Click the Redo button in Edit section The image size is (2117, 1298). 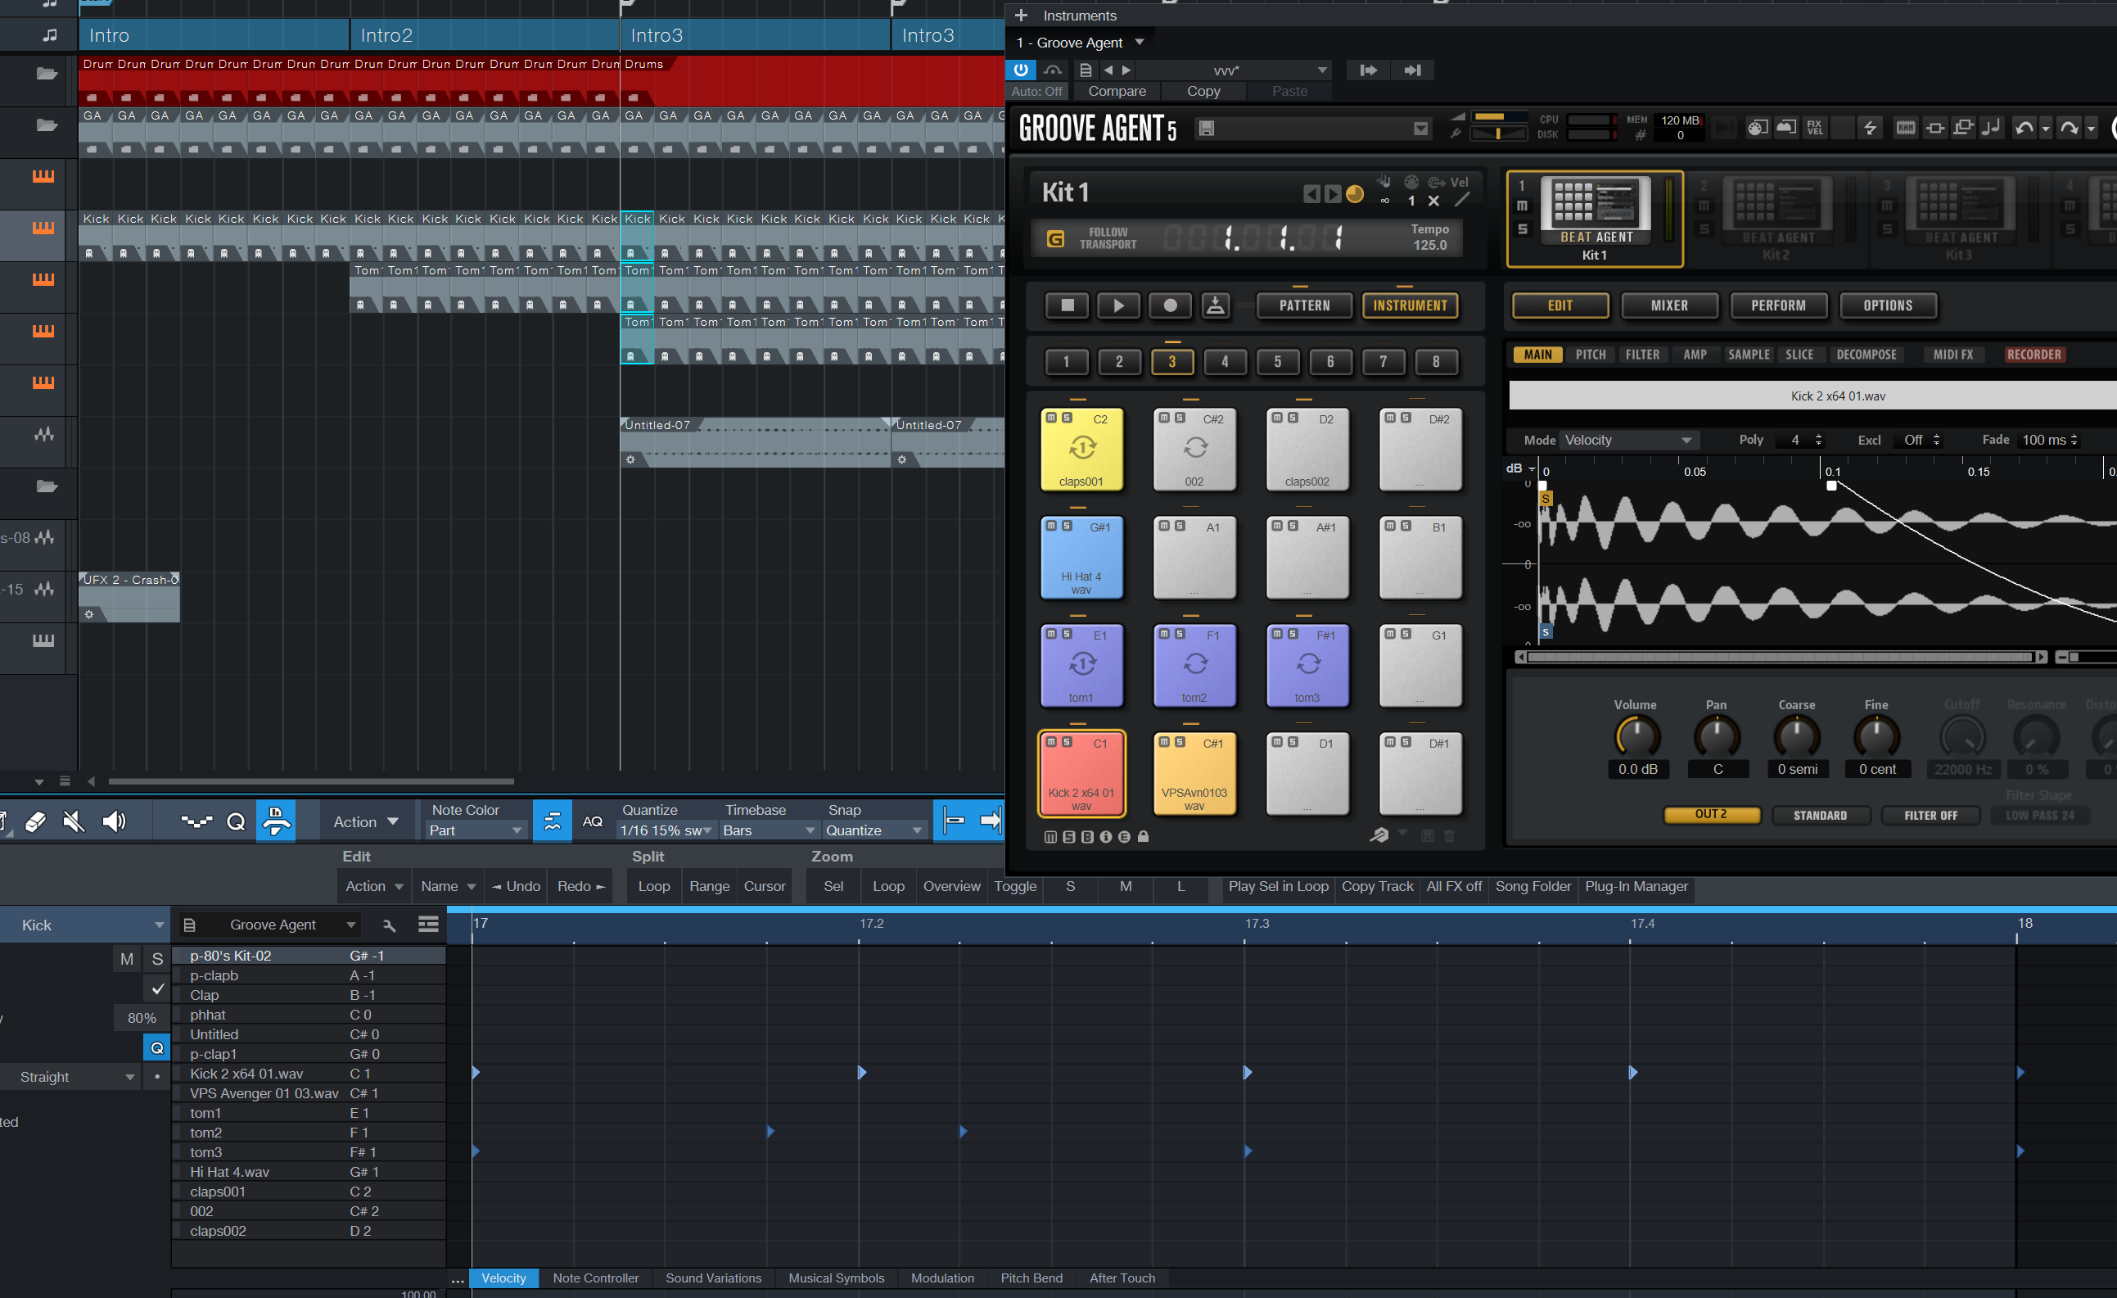click(x=582, y=886)
